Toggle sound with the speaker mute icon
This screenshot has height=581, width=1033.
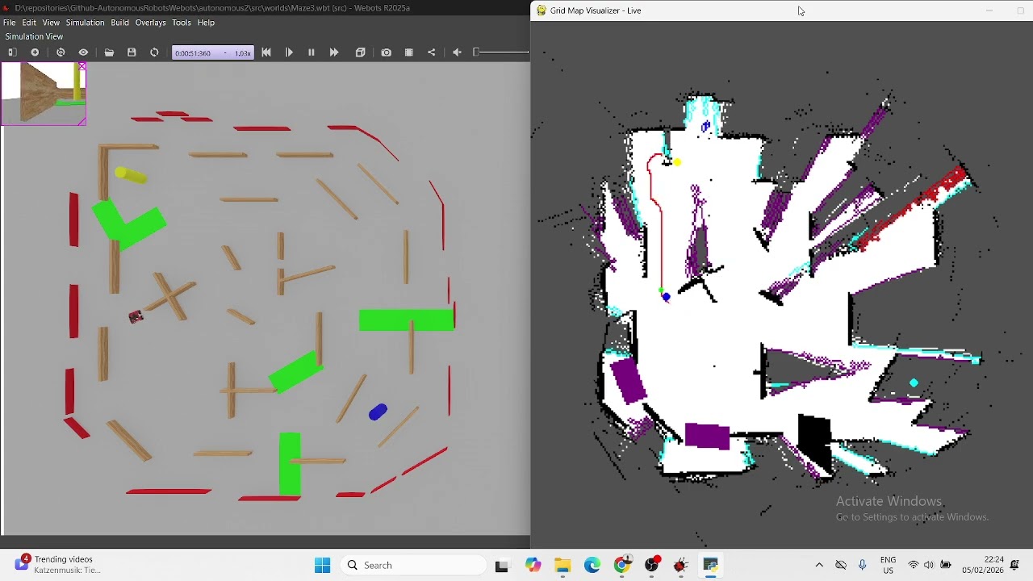point(458,52)
